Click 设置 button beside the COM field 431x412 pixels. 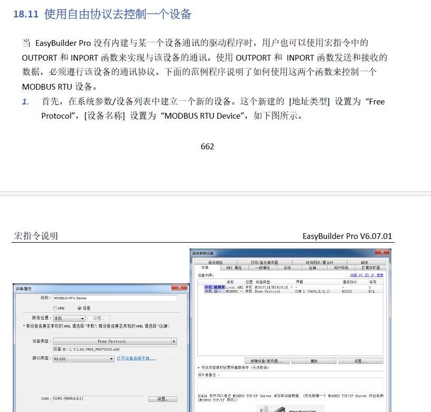click(x=162, y=399)
